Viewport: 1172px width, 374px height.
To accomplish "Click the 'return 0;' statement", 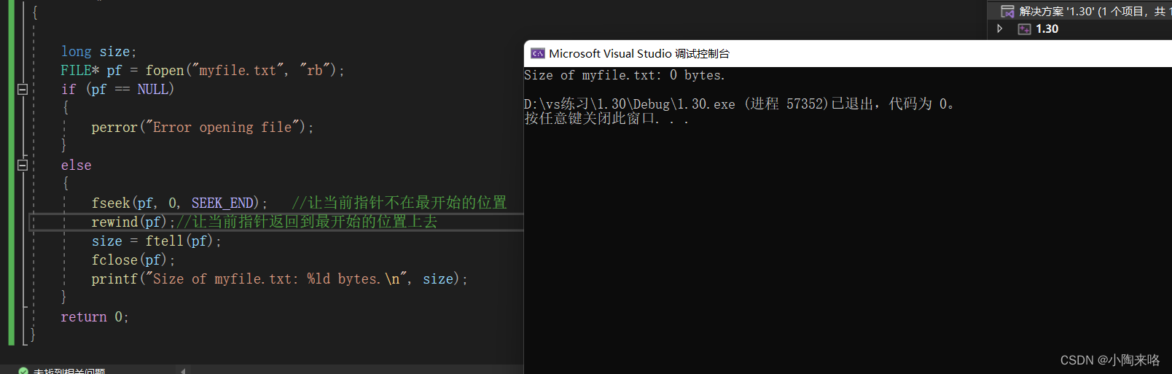I will click(95, 317).
